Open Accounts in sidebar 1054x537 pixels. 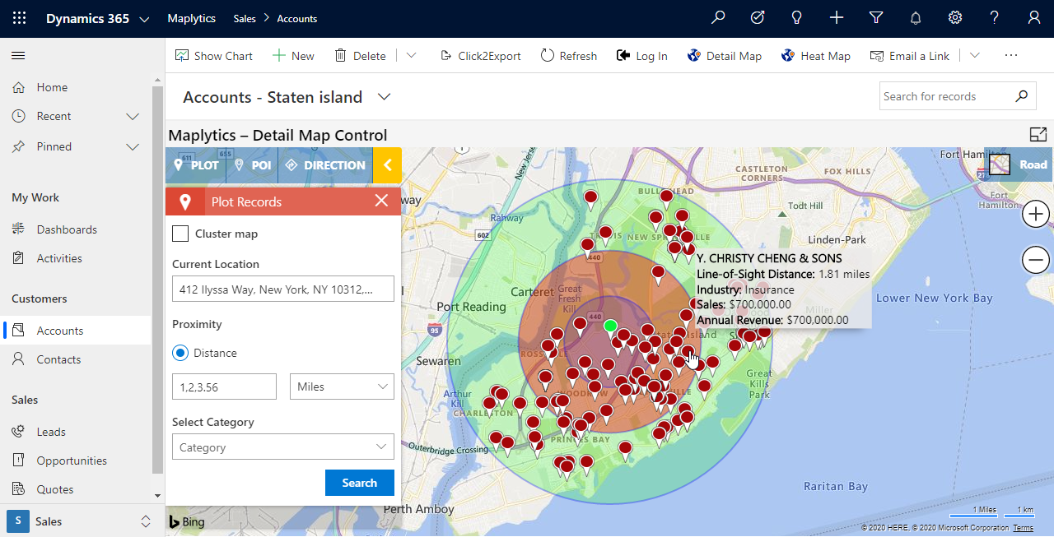tap(76, 331)
